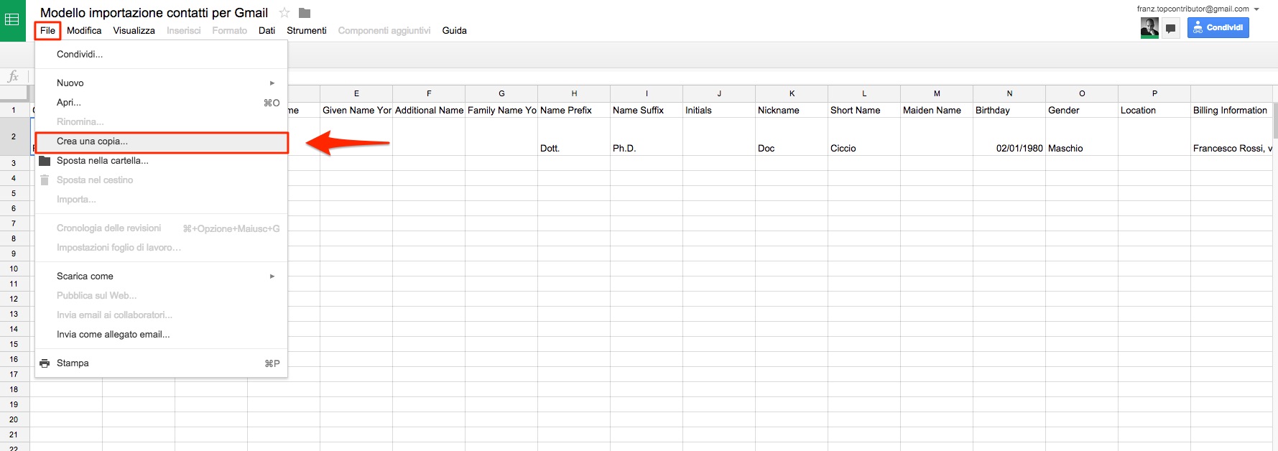The width and height of the screenshot is (1278, 451).
Task: Click the Name Prefix header cell
Action: (574, 110)
